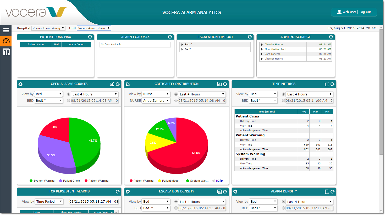The image size is (385, 215).
Task: Click the Patient Crisis legend swatch
Action: tap(61, 181)
